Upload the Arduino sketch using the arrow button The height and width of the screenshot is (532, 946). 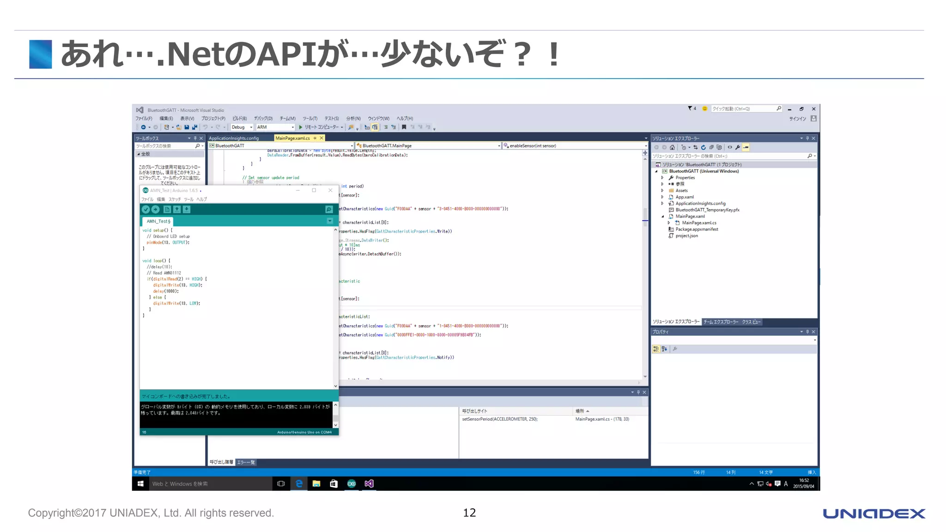tap(156, 209)
